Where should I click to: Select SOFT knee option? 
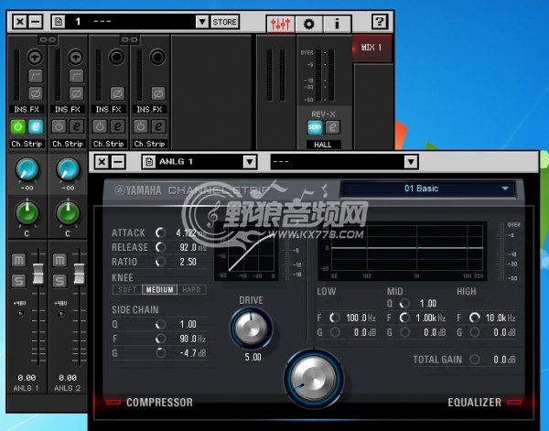coord(127,289)
